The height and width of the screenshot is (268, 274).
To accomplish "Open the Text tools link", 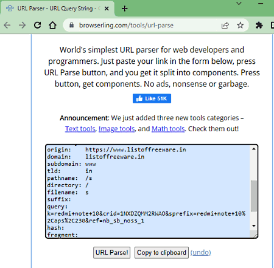I will (x=80, y=129).
